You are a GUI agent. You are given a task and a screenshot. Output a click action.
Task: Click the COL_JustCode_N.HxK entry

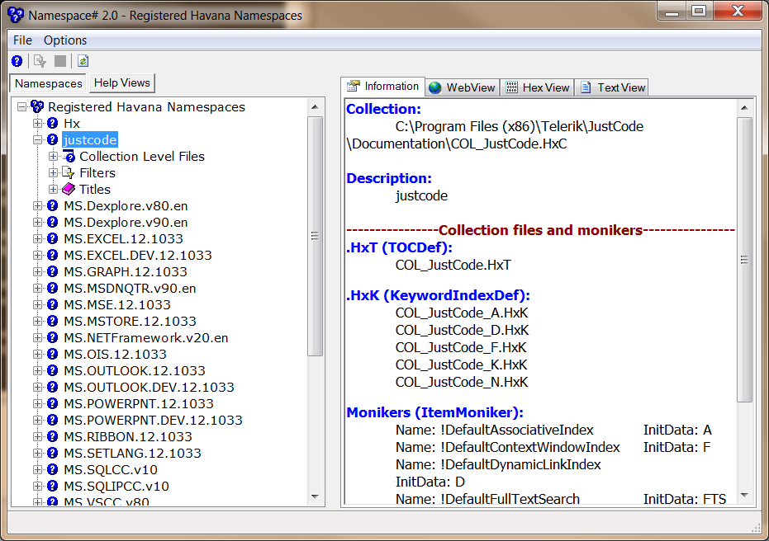(x=462, y=382)
